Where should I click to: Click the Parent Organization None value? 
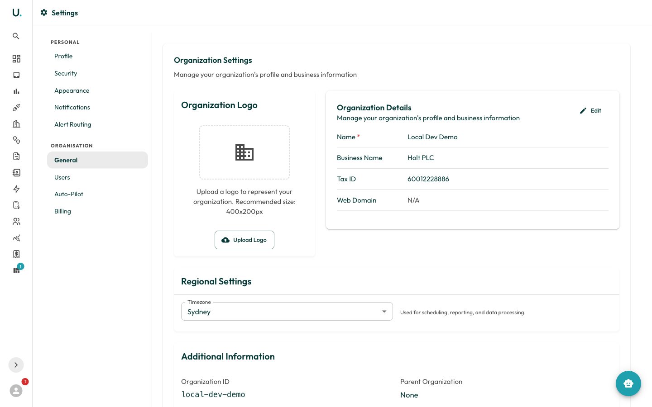point(409,395)
